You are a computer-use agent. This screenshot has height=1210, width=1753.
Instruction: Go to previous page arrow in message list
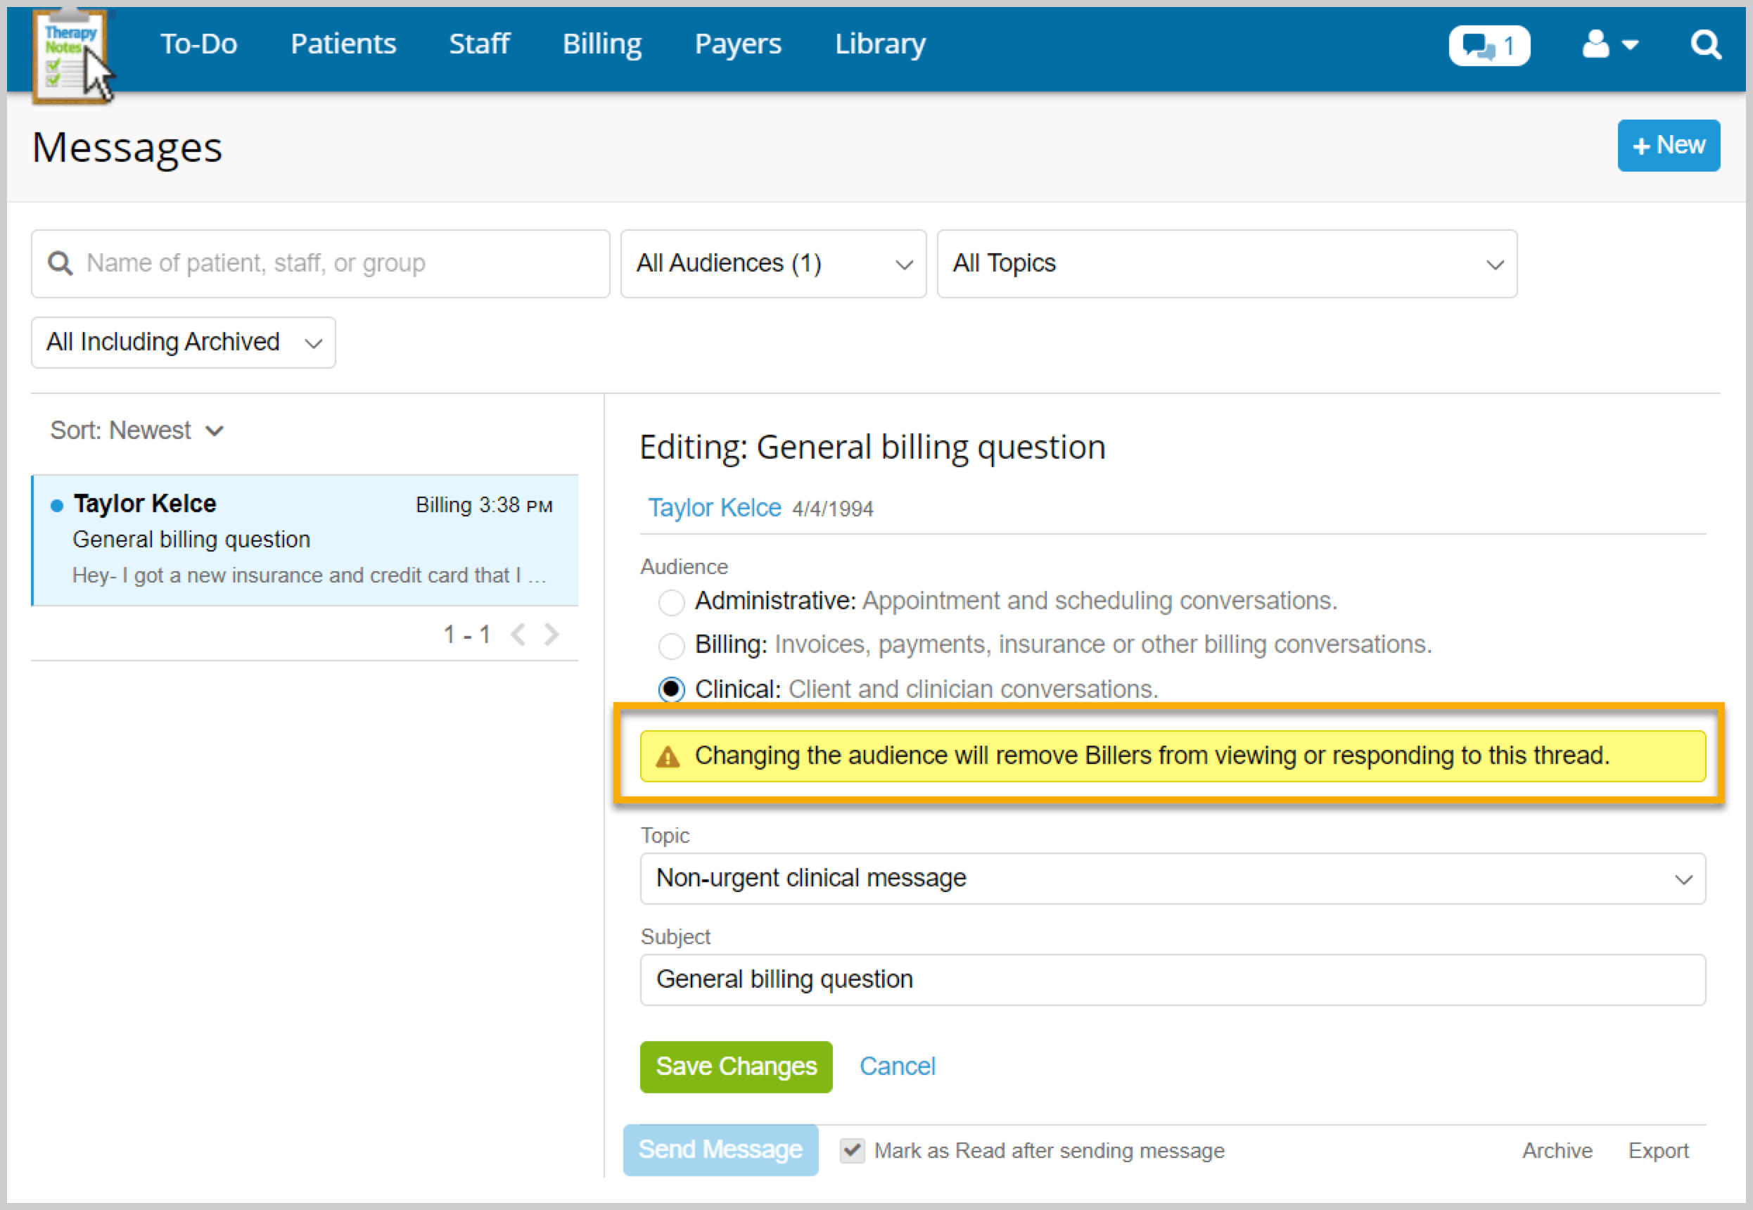coord(518,634)
